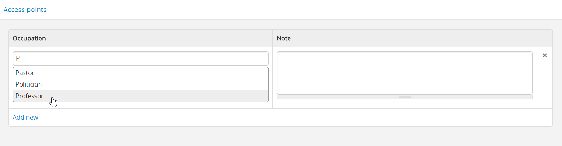Click the Add new link
Image resolution: width=562 pixels, height=146 pixels.
pyautogui.click(x=25, y=117)
